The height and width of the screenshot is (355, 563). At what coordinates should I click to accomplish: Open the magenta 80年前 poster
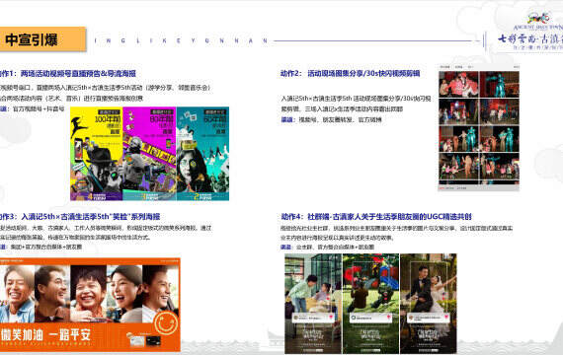tap(149, 154)
